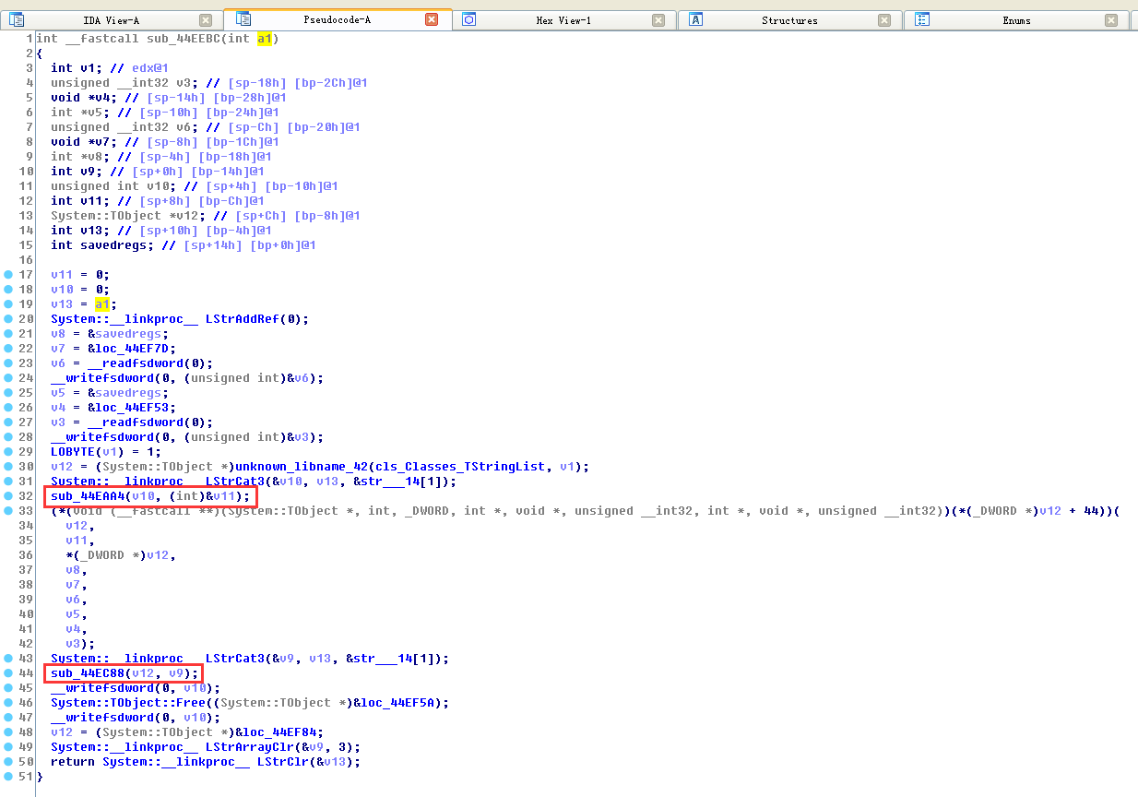Switch to the Structures tab
This screenshot has height=797, width=1138.
tap(788, 20)
